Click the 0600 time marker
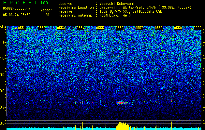The image size is (205, 130). 198,28
